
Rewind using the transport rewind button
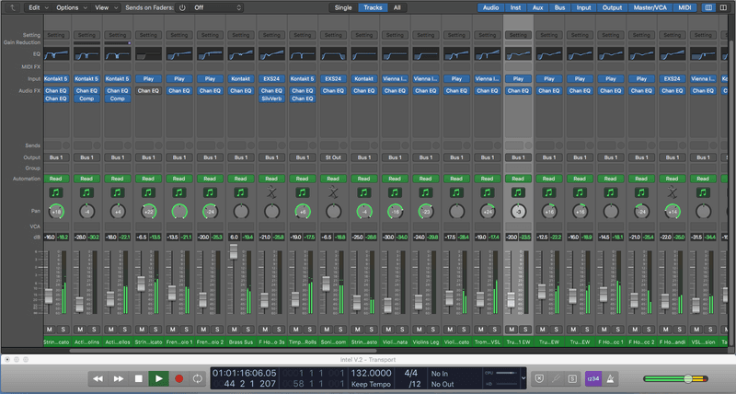click(x=98, y=378)
